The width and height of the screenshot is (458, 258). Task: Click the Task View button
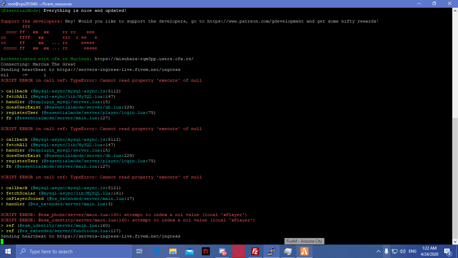140,251
